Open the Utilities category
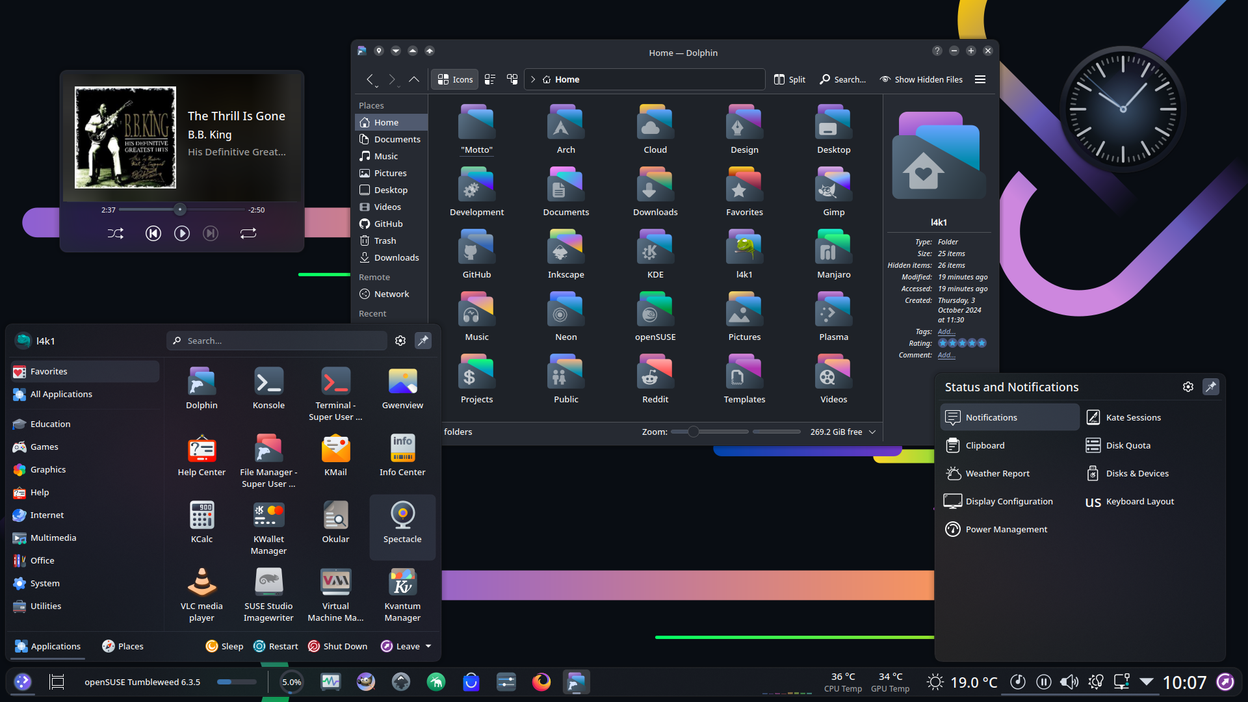This screenshot has width=1248, height=702. point(84,606)
